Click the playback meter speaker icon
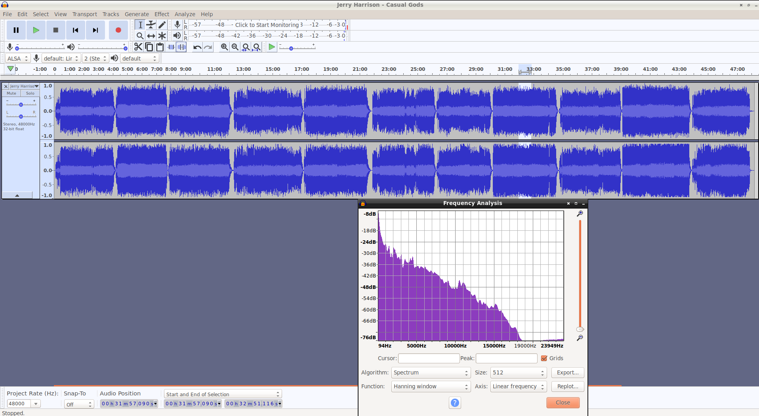759x416 pixels. [x=177, y=36]
